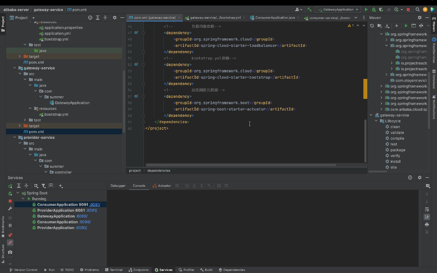Click Rerun icon in Services sidebar

click(x=10, y=186)
